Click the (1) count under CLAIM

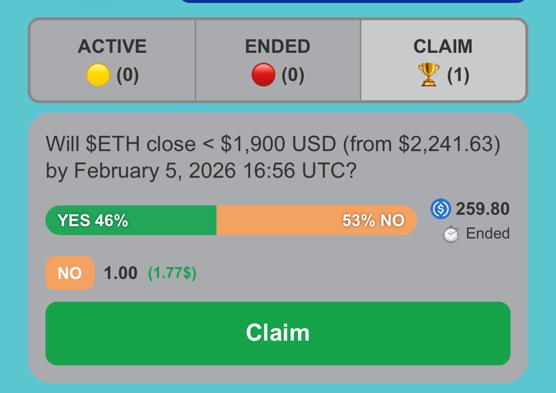(x=458, y=75)
